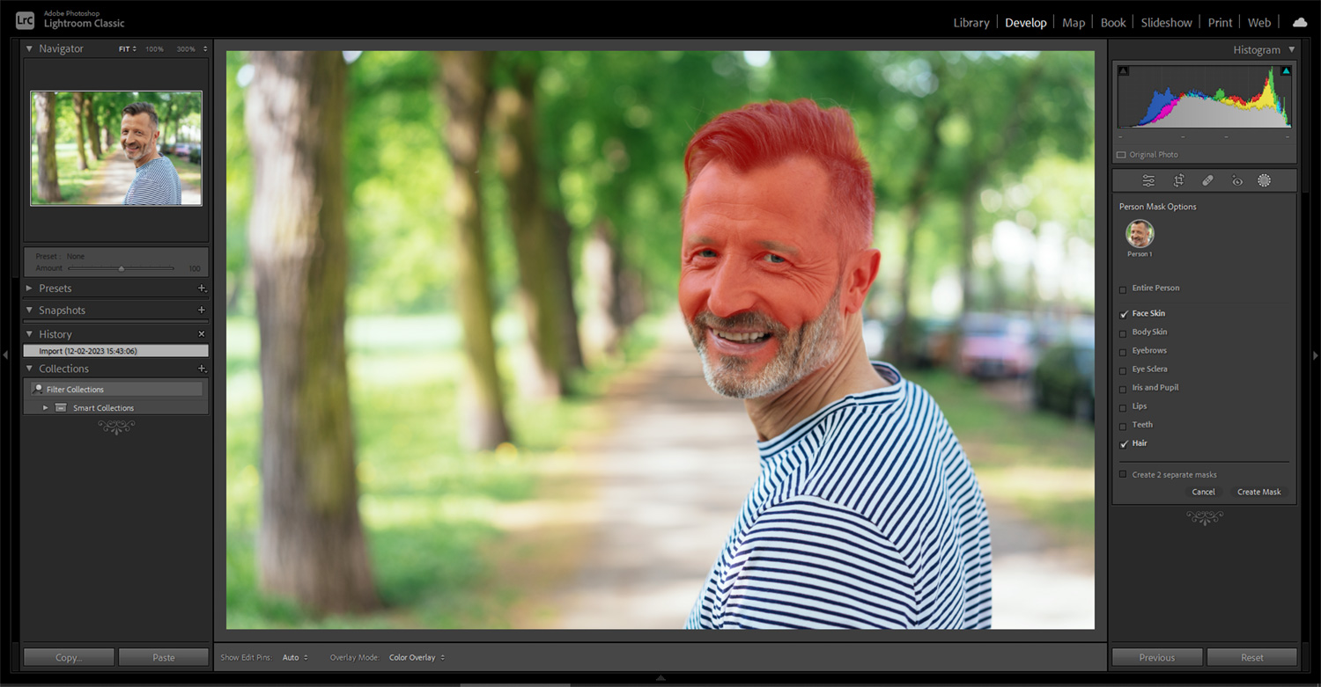
Task: Select the Masking tool icon
Action: [1265, 180]
